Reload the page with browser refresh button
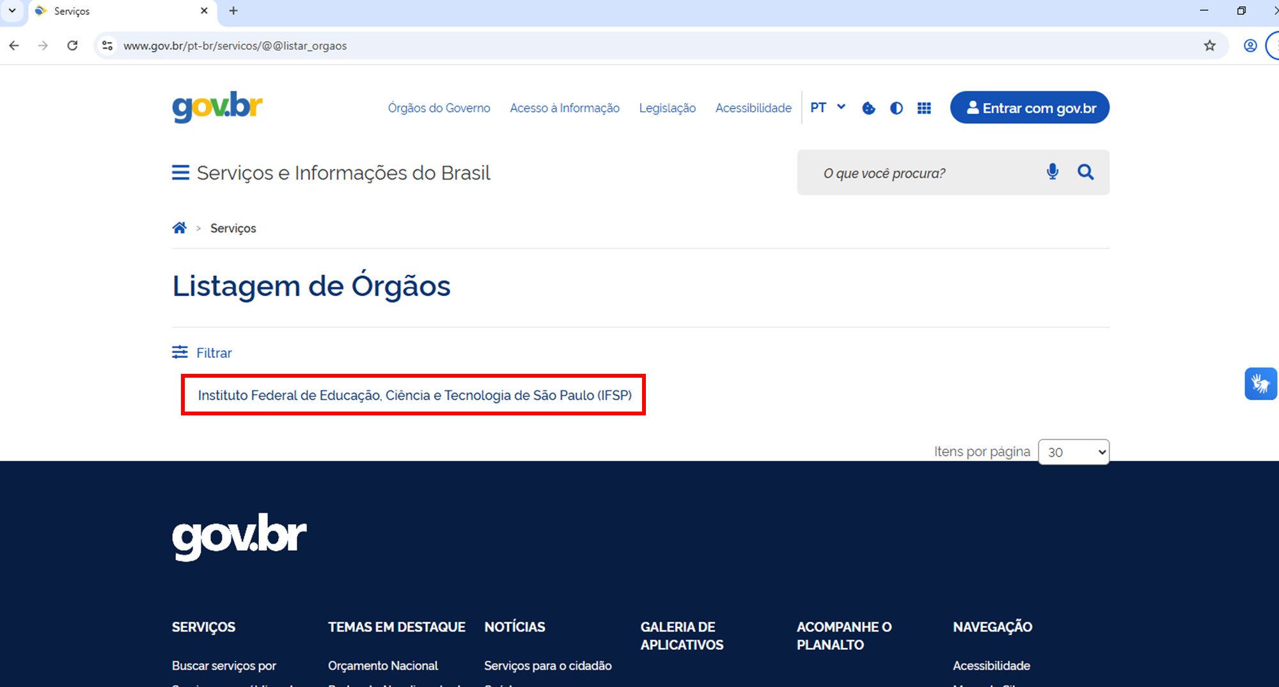 tap(72, 45)
